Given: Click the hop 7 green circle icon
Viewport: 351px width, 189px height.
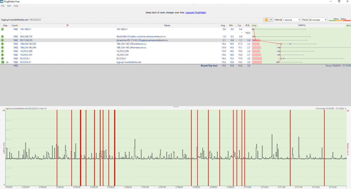Looking at the screenshot, I should [2, 51].
